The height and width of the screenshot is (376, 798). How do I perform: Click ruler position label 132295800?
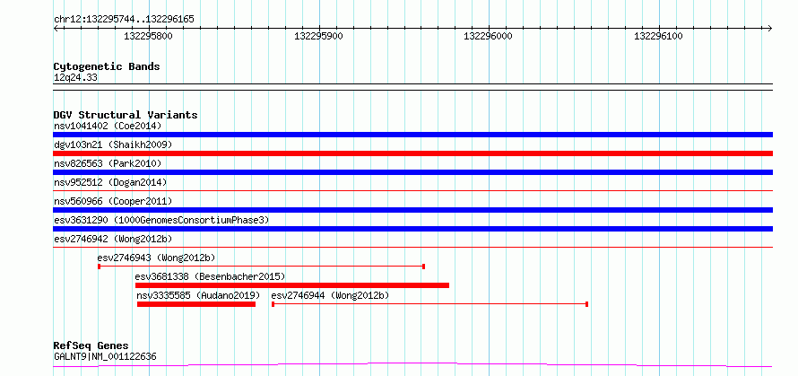148,36
